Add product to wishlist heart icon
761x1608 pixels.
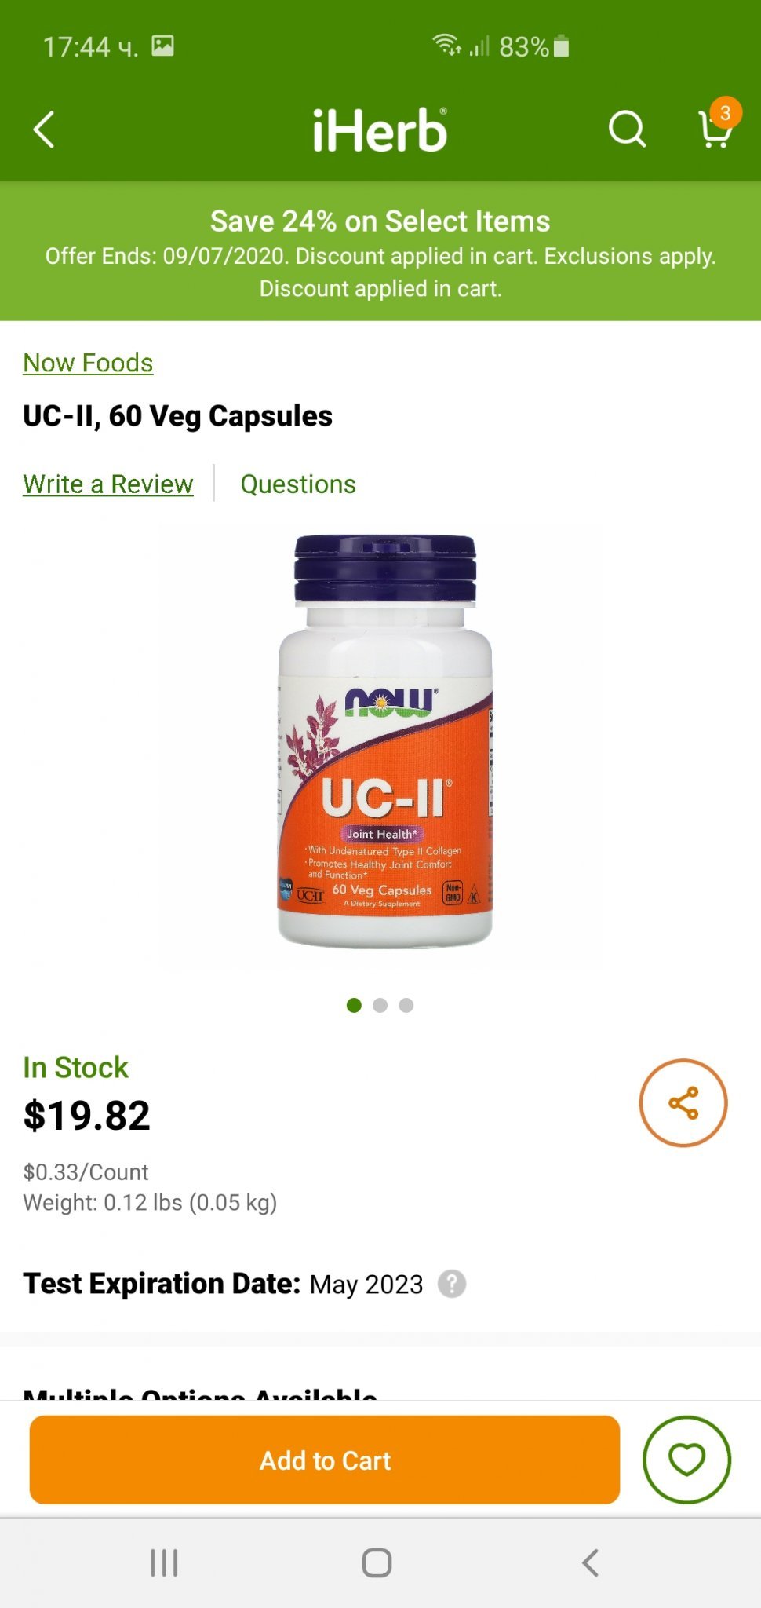pos(686,1460)
